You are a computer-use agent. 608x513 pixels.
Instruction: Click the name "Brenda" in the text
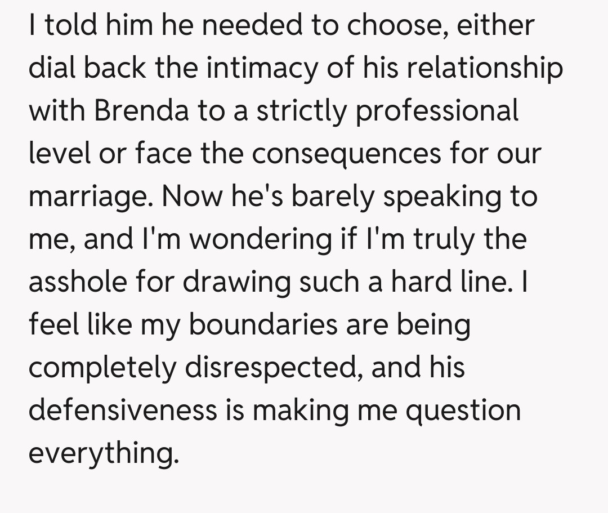pos(141,111)
